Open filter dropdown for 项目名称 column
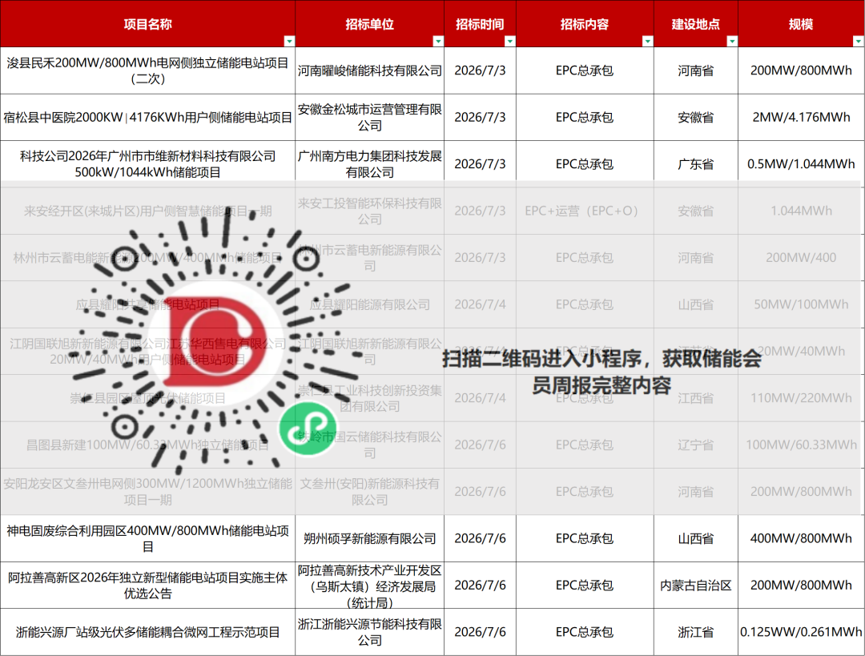Screen dimensions: 865x656 point(289,42)
